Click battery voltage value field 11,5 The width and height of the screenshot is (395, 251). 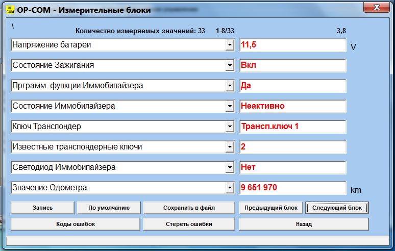[293, 45]
